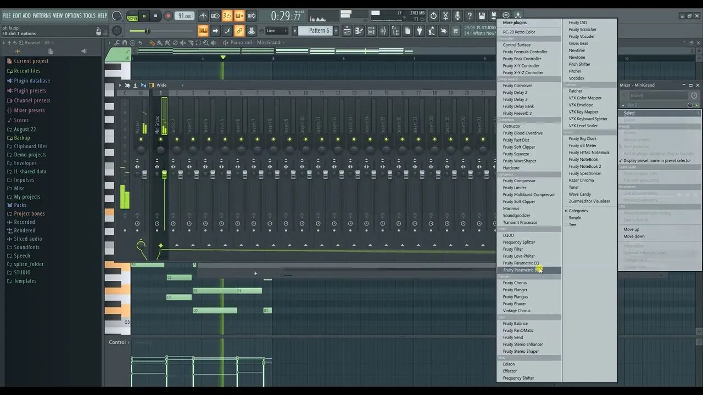Select the Simple view option
This screenshot has height=395, width=703.
pos(574,218)
